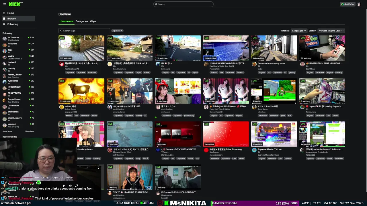Click the minecraft tag on Railzen233 stream
This screenshot has height=206, width=367.
click(x=339, y=159)
